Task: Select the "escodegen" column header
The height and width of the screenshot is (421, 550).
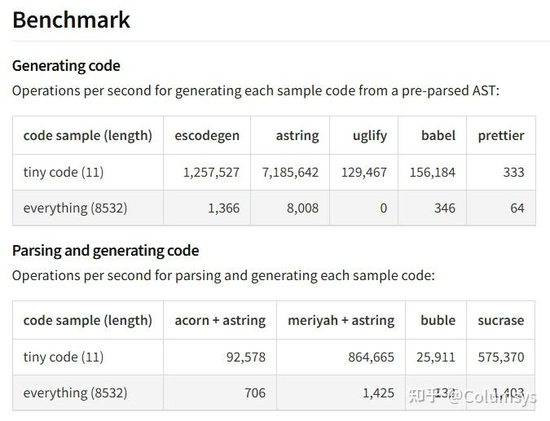Action: point(207,135)
